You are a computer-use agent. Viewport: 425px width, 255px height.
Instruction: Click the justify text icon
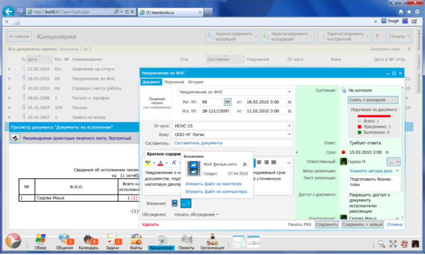click(x=274, y=162)
